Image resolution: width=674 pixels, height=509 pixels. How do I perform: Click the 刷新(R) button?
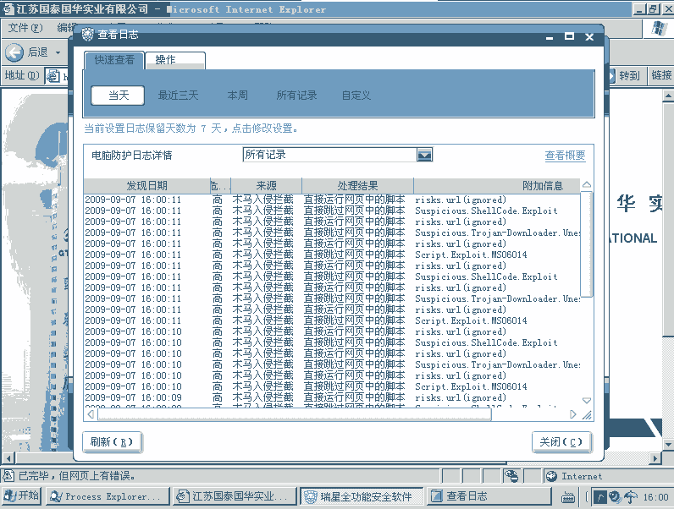point(112,442)
